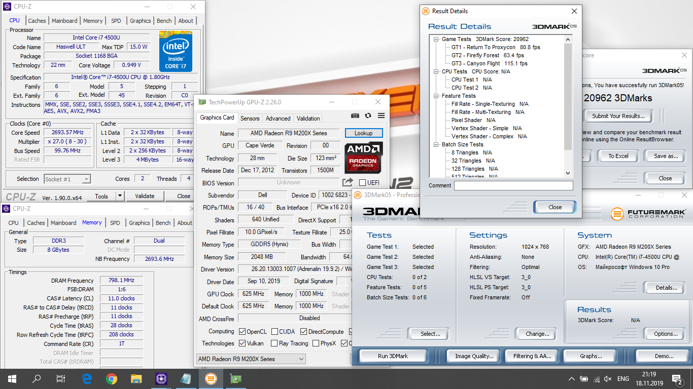Screen dimensions: 693x389
Task: Click Result Details scrollbar up arrow
Action: click(x=568, y=39)
